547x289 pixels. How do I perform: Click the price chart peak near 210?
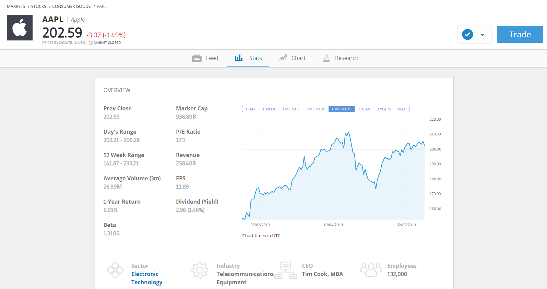point(348,132)
